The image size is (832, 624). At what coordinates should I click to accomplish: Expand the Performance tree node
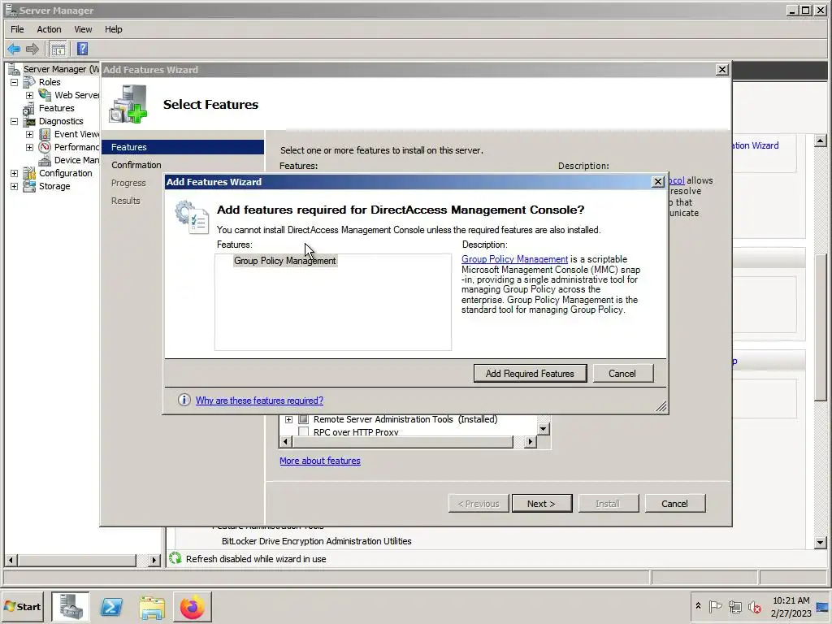coord(30,148)
